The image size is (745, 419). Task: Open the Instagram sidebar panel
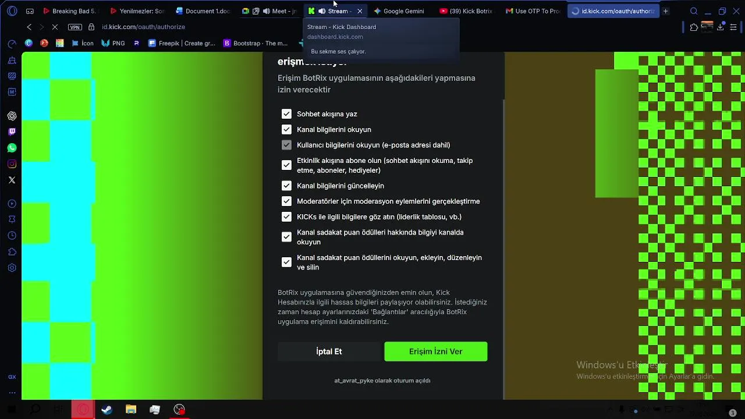(12, 164)
